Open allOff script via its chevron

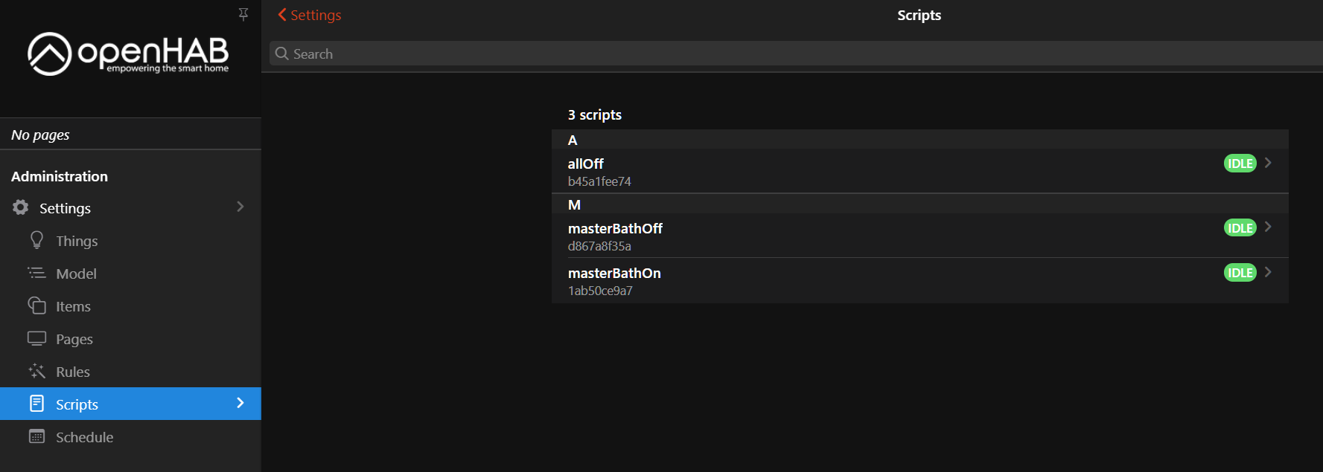[1268, 163]
